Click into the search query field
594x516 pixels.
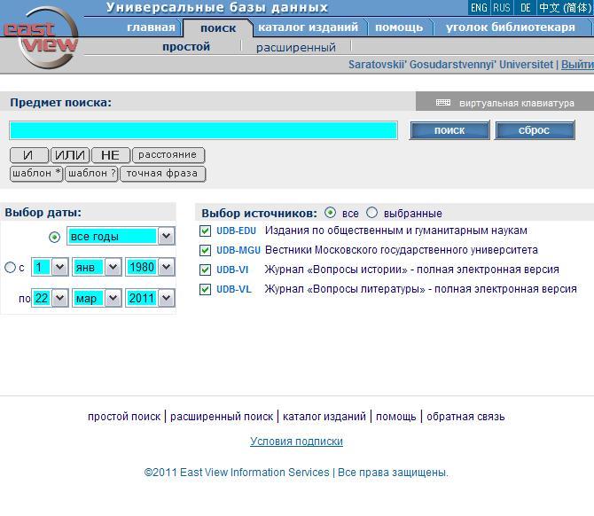(x=203, y=130)
